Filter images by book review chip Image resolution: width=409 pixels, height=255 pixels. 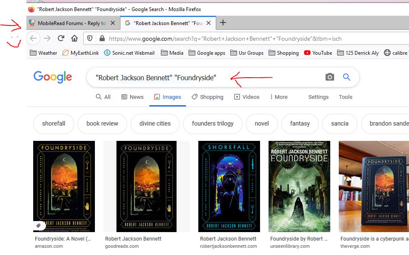(x=102, y=123)
